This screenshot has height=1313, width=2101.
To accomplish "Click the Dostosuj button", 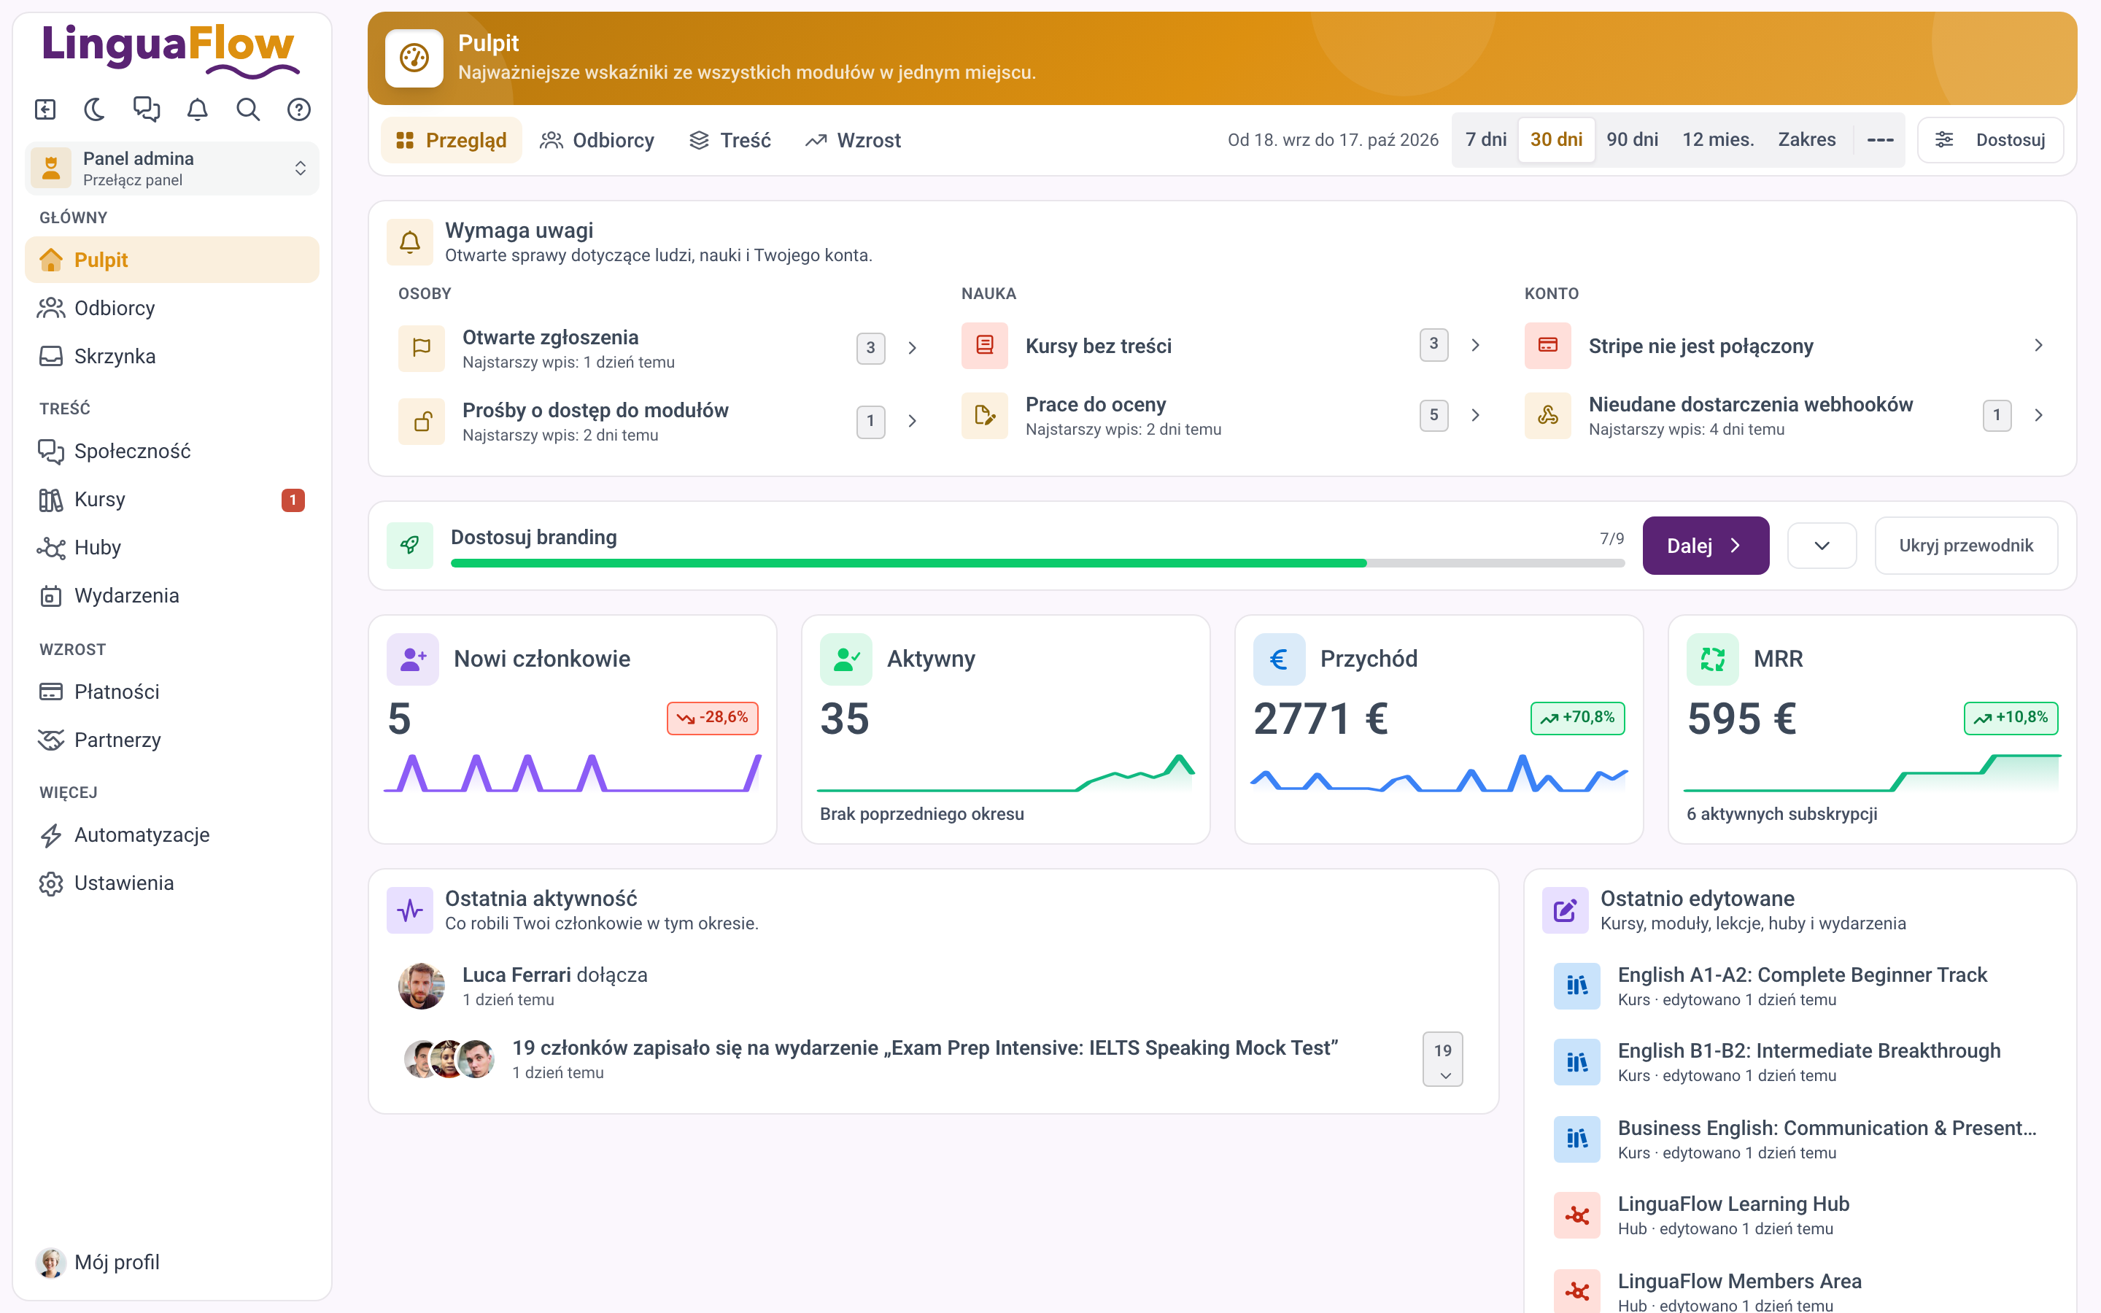I will click(x=1991, y=140).
